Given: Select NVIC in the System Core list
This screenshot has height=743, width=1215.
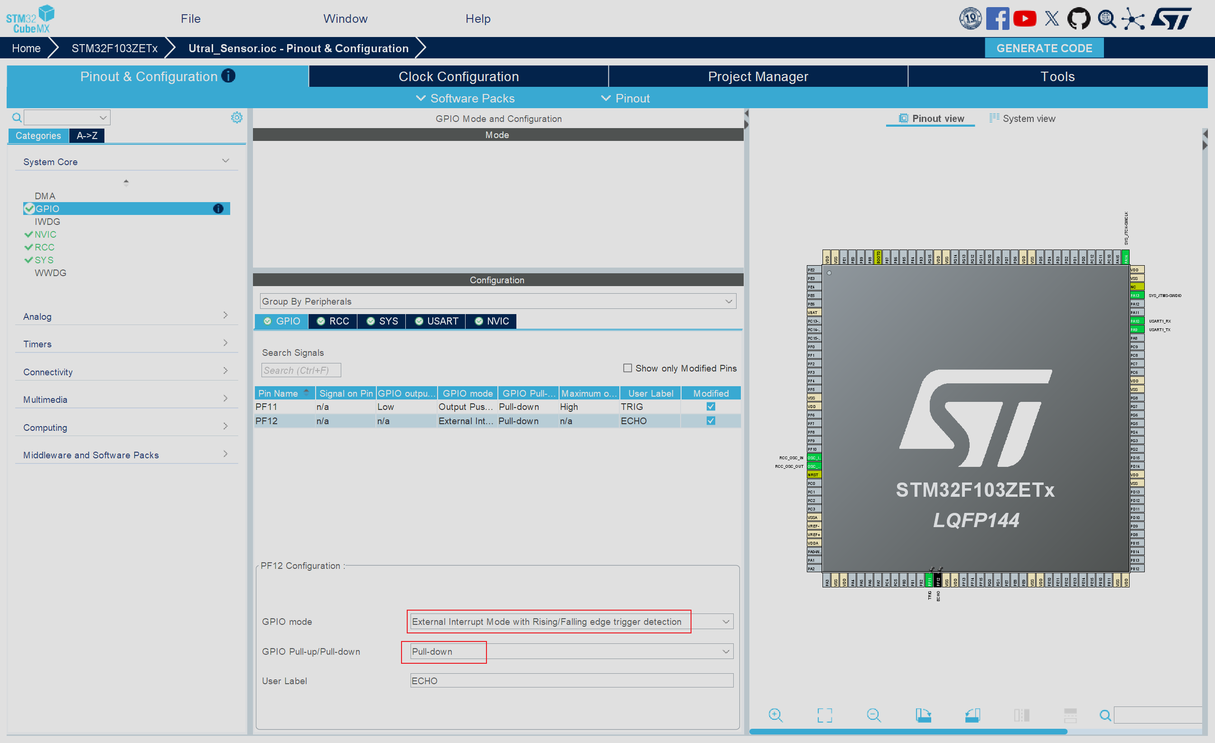Looking at the screenshot, I should pos(46,234).
